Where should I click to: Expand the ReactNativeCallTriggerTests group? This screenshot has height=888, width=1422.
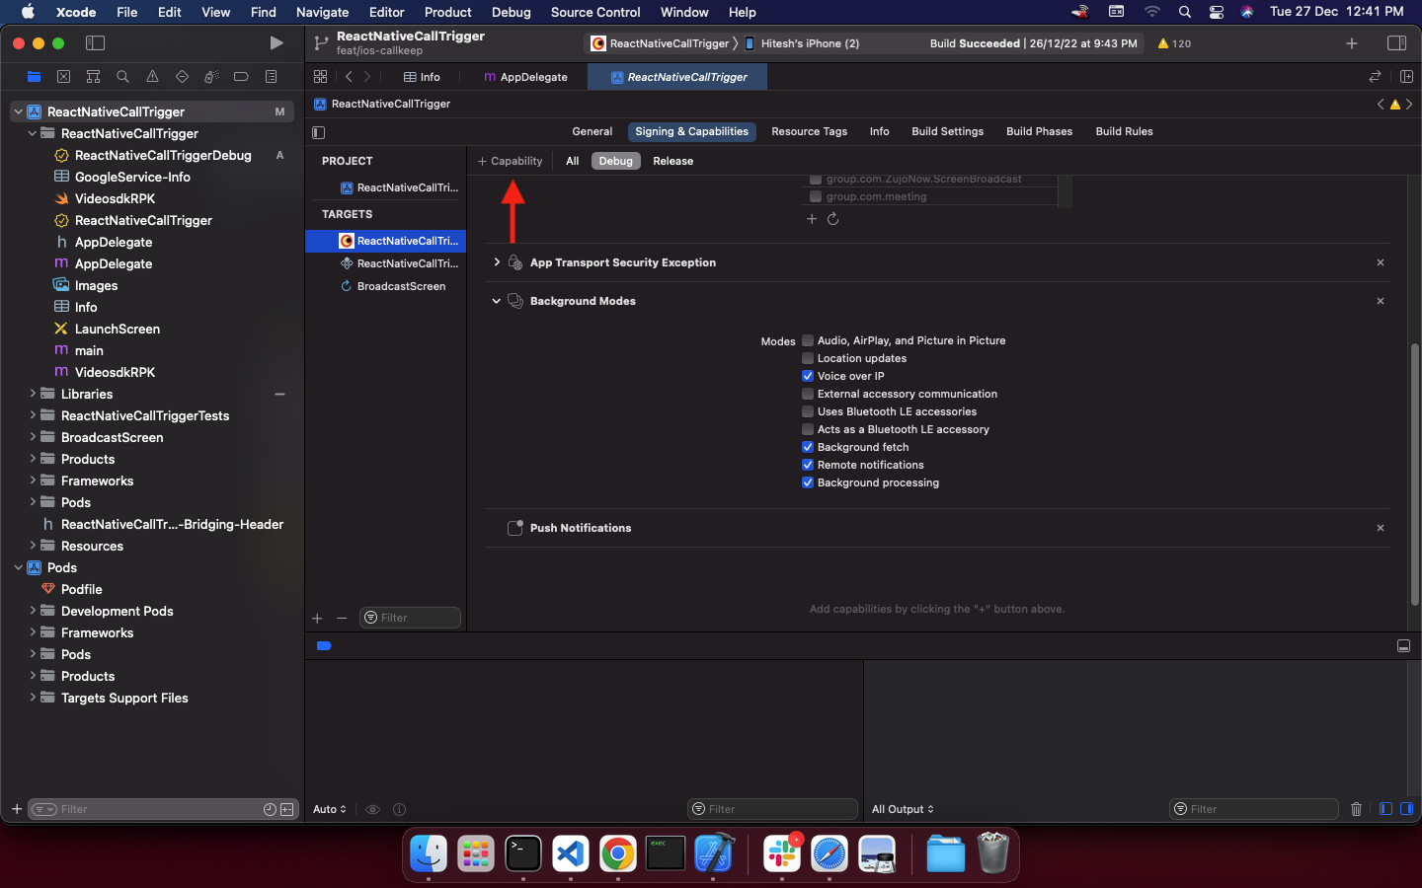[33, 415]
